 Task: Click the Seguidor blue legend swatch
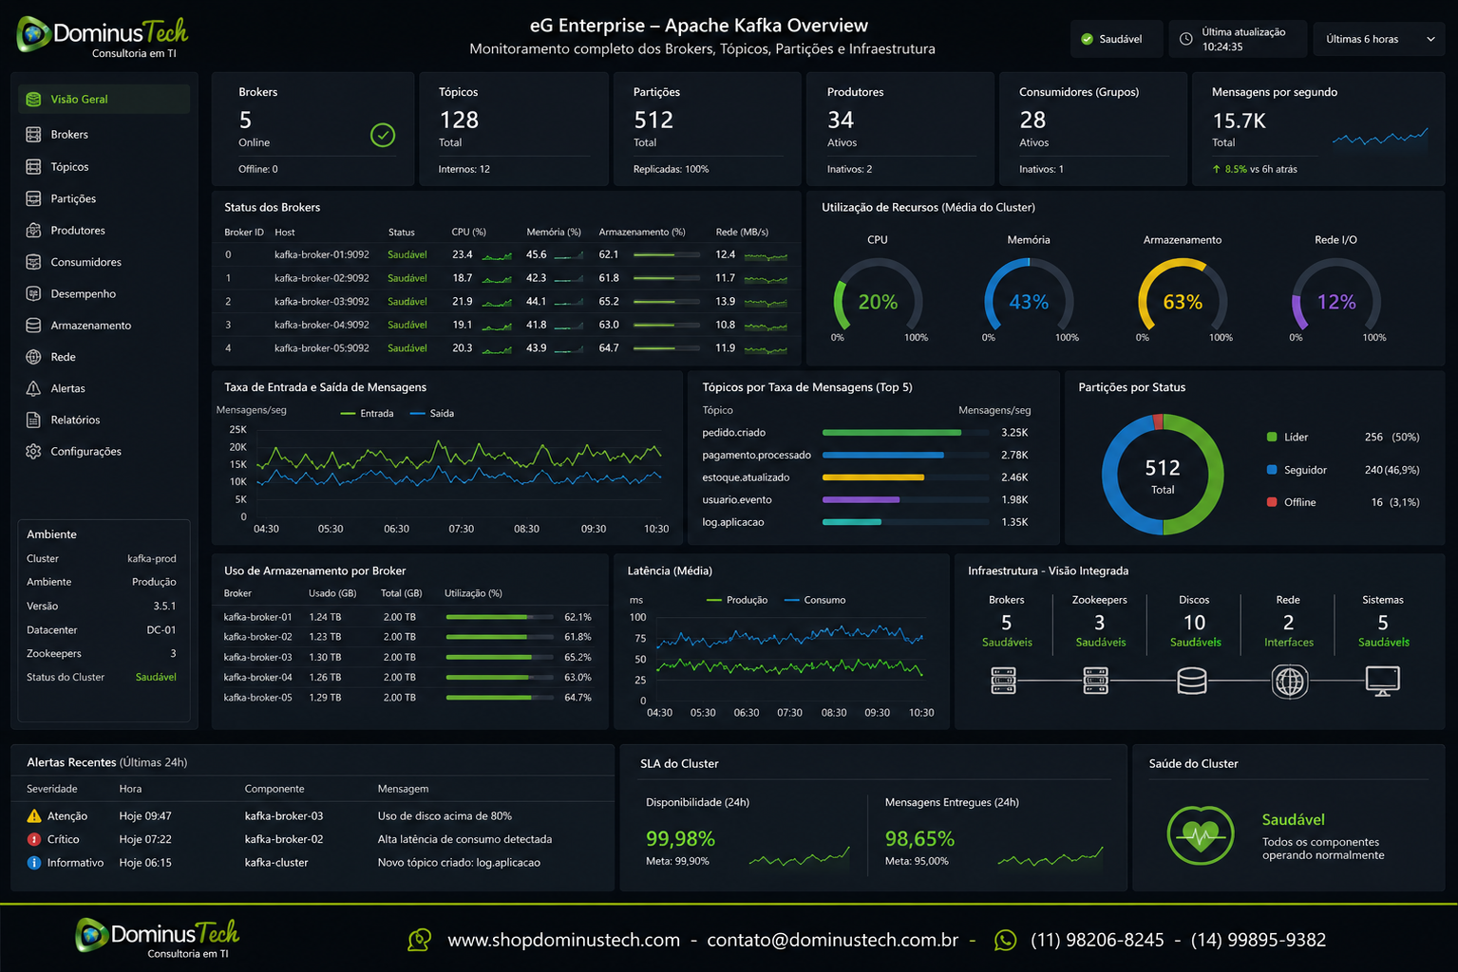(x=1272, y=470)
